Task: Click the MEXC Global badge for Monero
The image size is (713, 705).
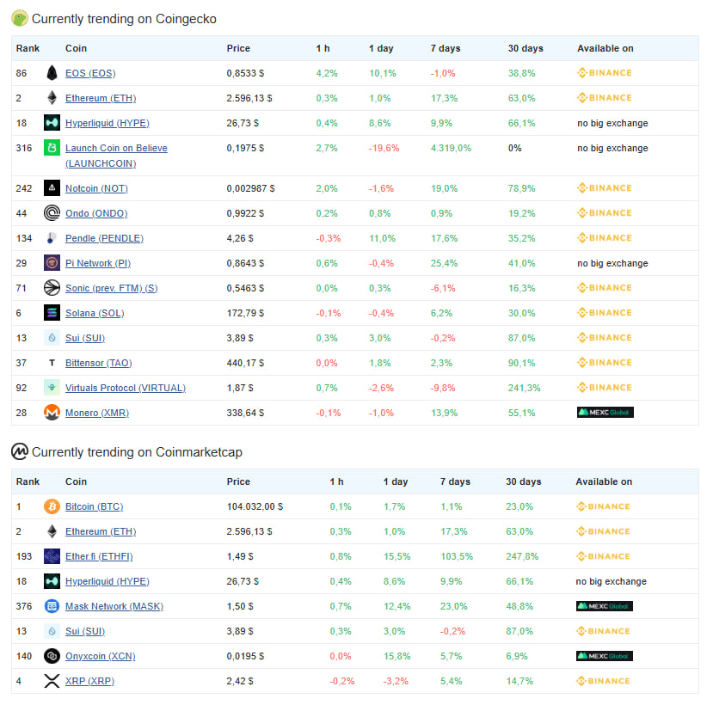Action: coord(605,413)
